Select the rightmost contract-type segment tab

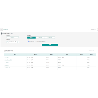point(50,37)
